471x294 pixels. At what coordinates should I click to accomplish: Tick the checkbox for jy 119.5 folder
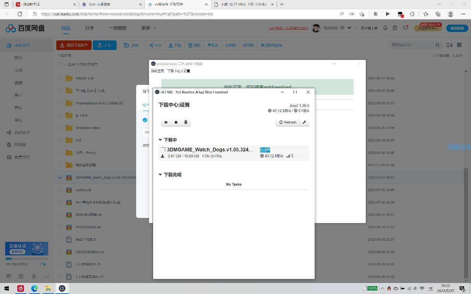point(60,115)
